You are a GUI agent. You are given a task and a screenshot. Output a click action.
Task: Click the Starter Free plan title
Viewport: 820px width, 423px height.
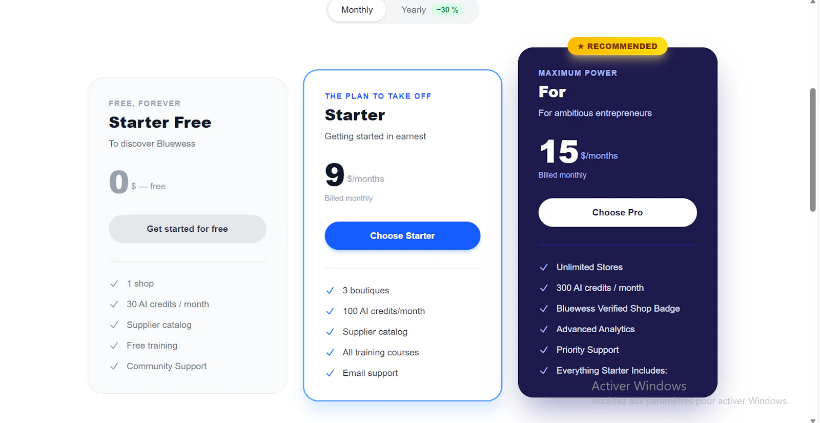point(160,123)
